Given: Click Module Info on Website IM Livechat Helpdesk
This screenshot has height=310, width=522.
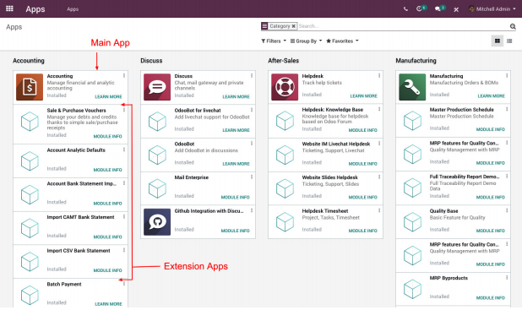Looking at the screenshot, I should coord(363,164).
